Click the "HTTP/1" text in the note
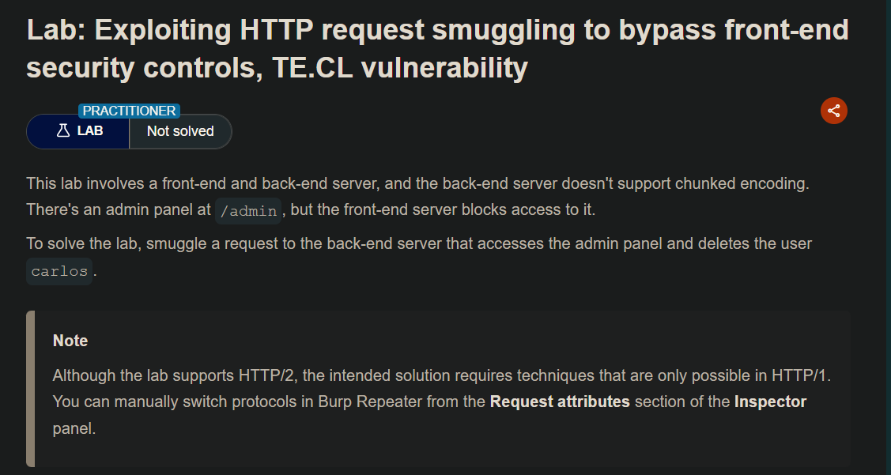 pos(799,375)
